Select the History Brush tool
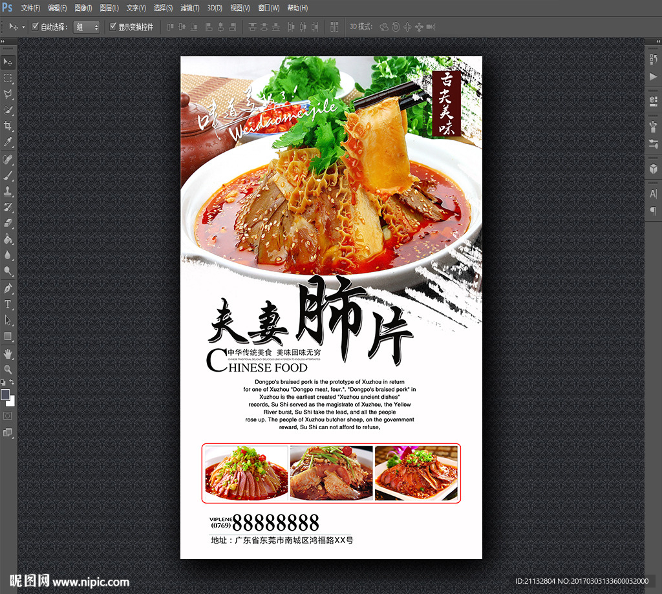Image resolution: width=662 pixels, height=594 pixels. (x=8, y=207)
